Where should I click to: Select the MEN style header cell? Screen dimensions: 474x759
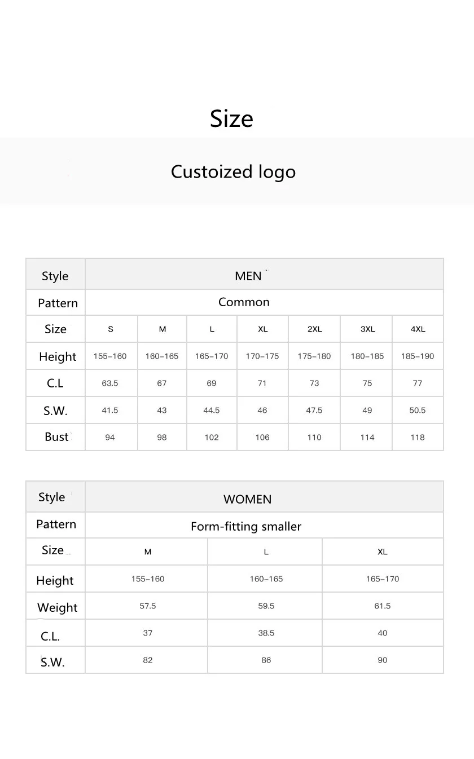coord(248,276)
